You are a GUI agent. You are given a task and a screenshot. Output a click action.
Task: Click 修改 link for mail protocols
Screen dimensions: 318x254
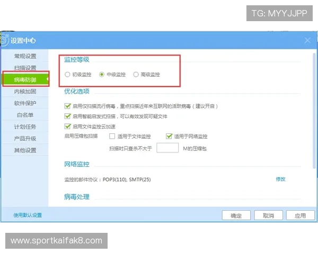(x=280, y=179)
